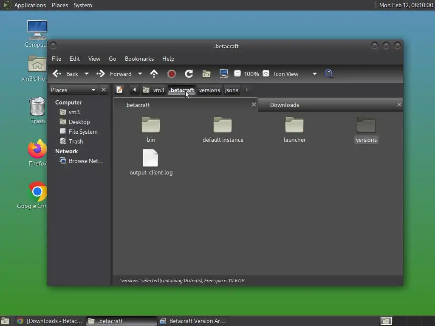
Task: Click the clock in top panel
Action: coord(406,5)
